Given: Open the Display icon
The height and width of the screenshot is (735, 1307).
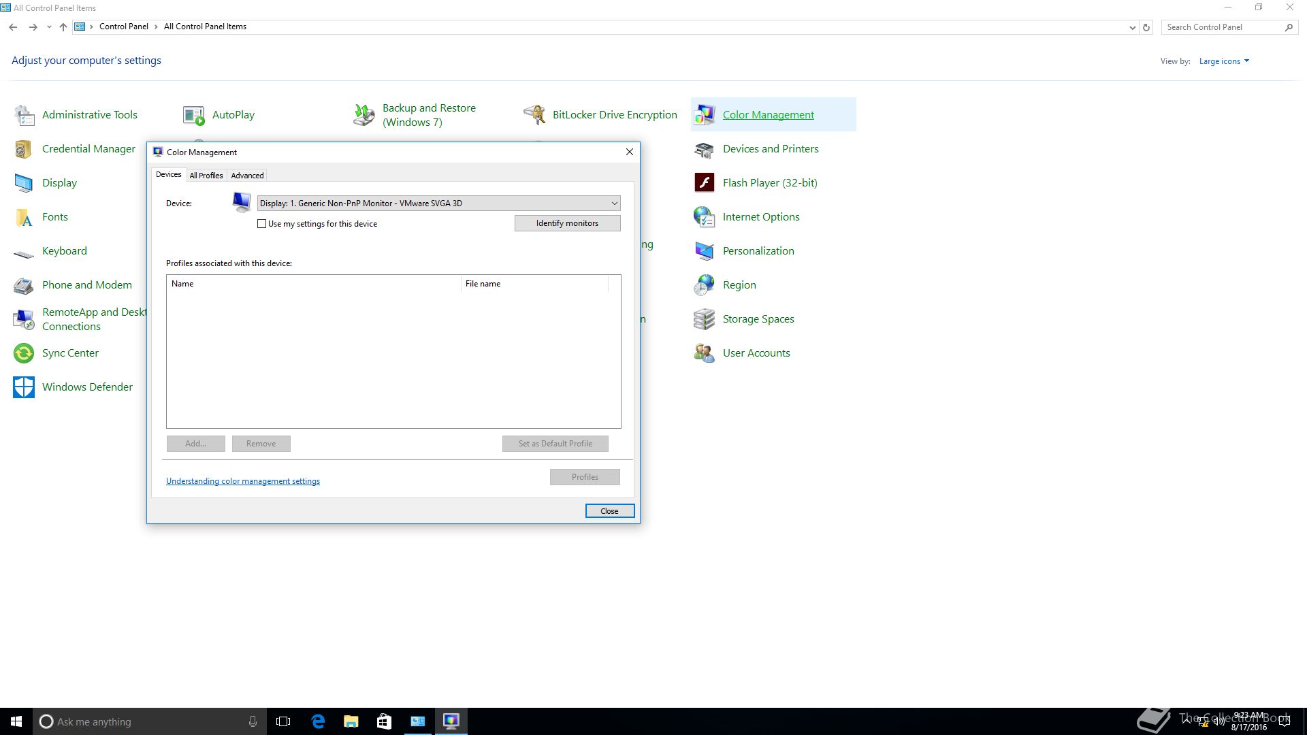Looking at the screenshot, I should coord(24,183).
